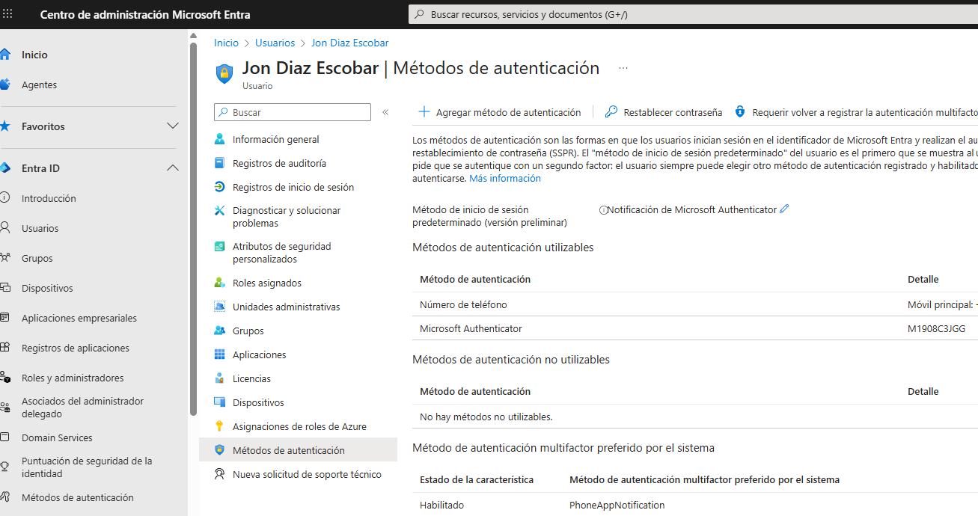
Task: Open Asignaciones de roles de Azure
Action: tap(298, 426)
